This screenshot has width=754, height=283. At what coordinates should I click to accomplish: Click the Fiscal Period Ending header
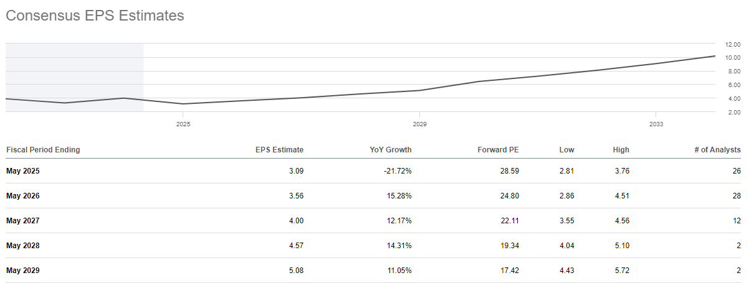[43, 149]
